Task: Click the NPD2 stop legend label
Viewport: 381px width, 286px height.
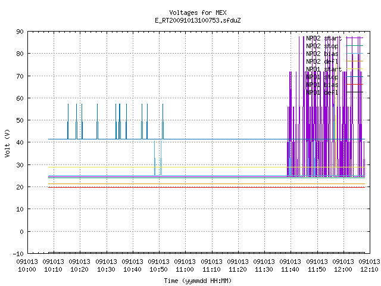Action: (x=322, y=46)
